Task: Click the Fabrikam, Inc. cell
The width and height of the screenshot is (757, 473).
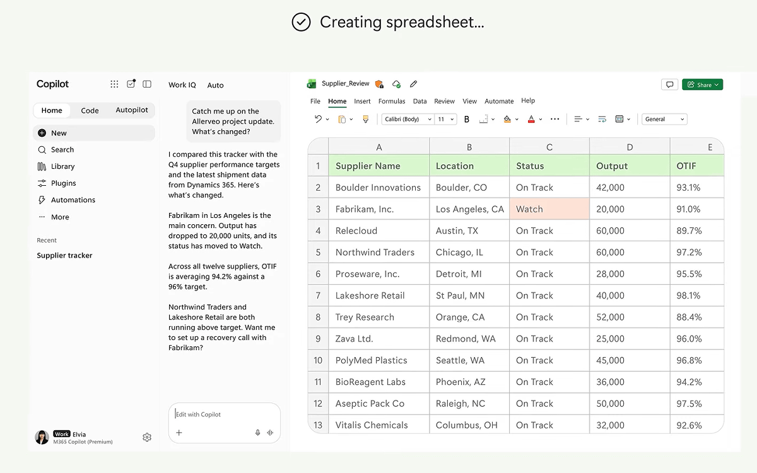Action: 379,209
